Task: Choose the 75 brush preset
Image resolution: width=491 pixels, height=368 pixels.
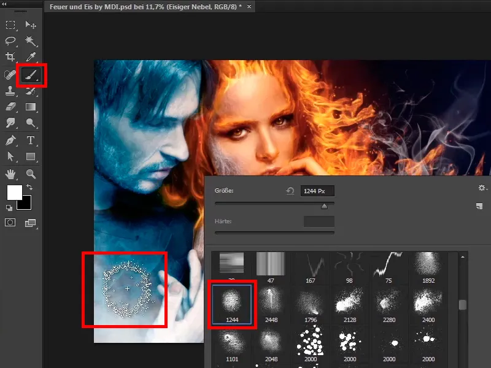Action: [x=389, y=267]
